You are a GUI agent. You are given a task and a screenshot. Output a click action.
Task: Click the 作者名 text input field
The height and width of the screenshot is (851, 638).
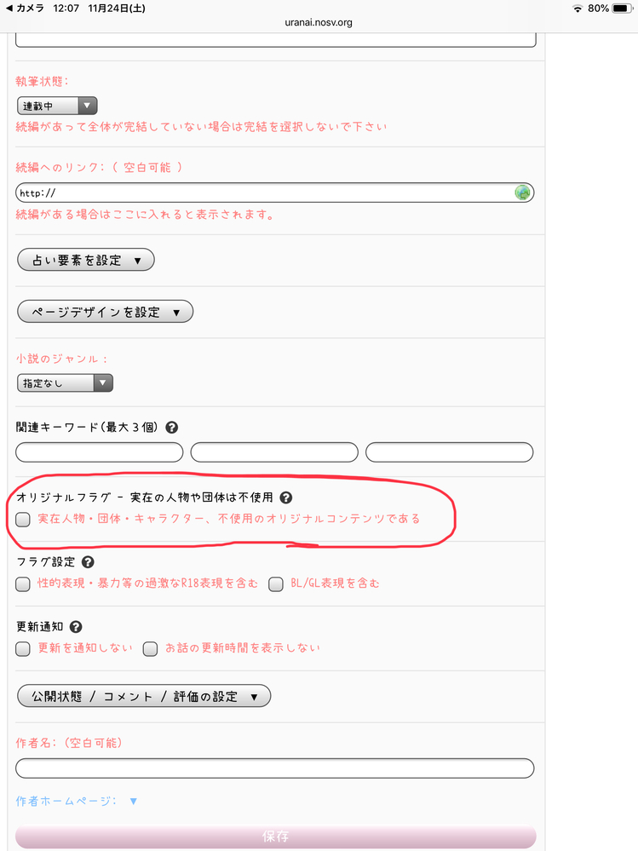(x=274, y=768)
